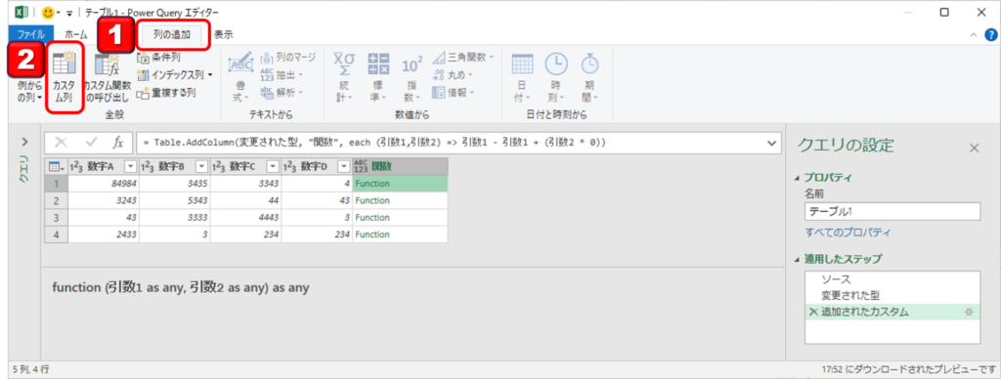Close the クエリの設定 pane
This screenshot has height=379, width=1001.
pyautogui.click(x=975, y=147)
